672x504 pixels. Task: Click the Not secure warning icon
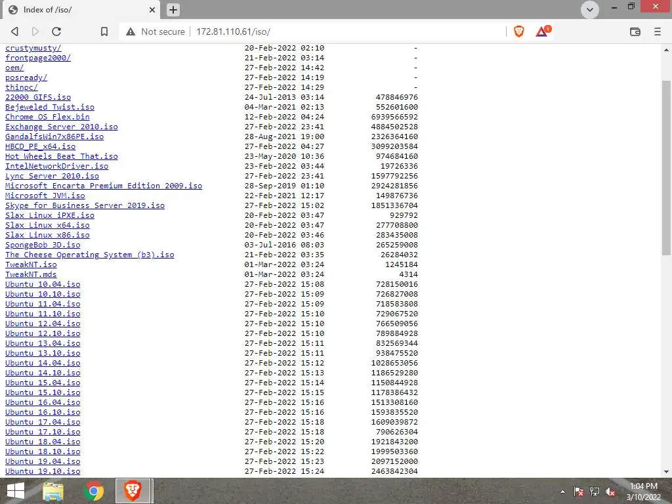click(x=131, y=31)
